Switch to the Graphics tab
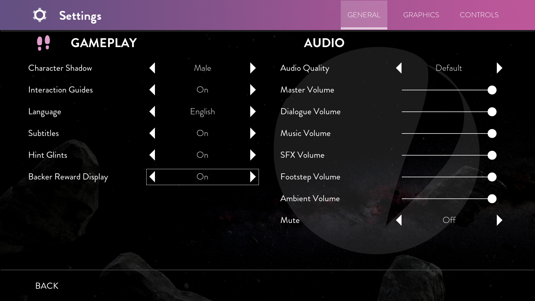535x301 pixels. click(x=421, y=15)
